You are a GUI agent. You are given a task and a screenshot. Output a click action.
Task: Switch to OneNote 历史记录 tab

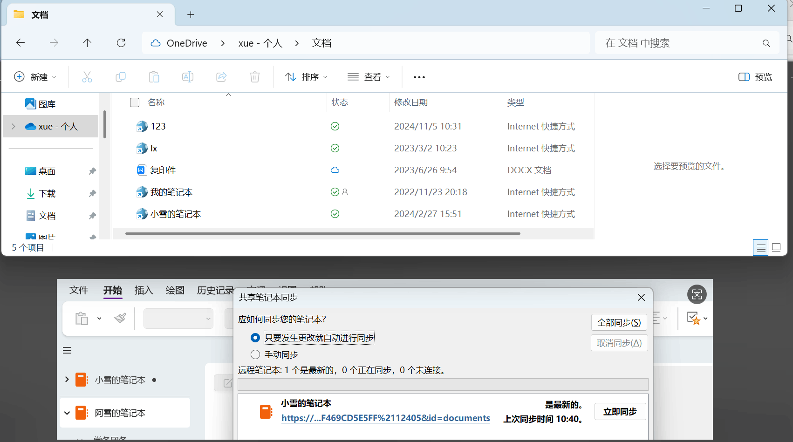pyautogui.click(x=215, y=290)
